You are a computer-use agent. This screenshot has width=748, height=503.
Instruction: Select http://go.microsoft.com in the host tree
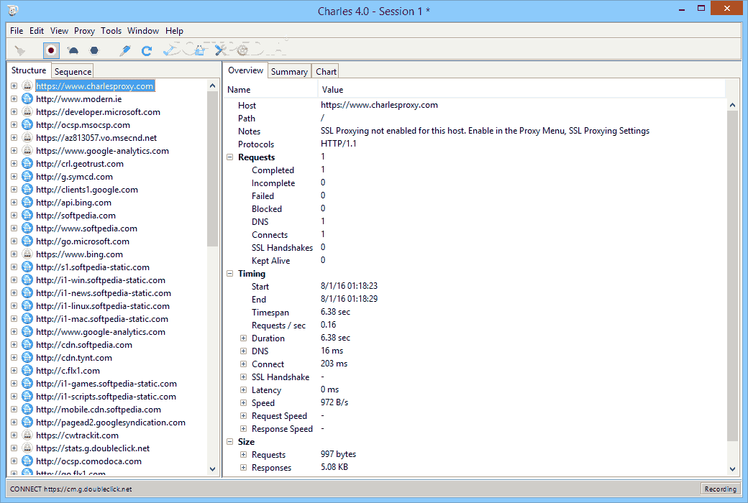click(83, 241)
